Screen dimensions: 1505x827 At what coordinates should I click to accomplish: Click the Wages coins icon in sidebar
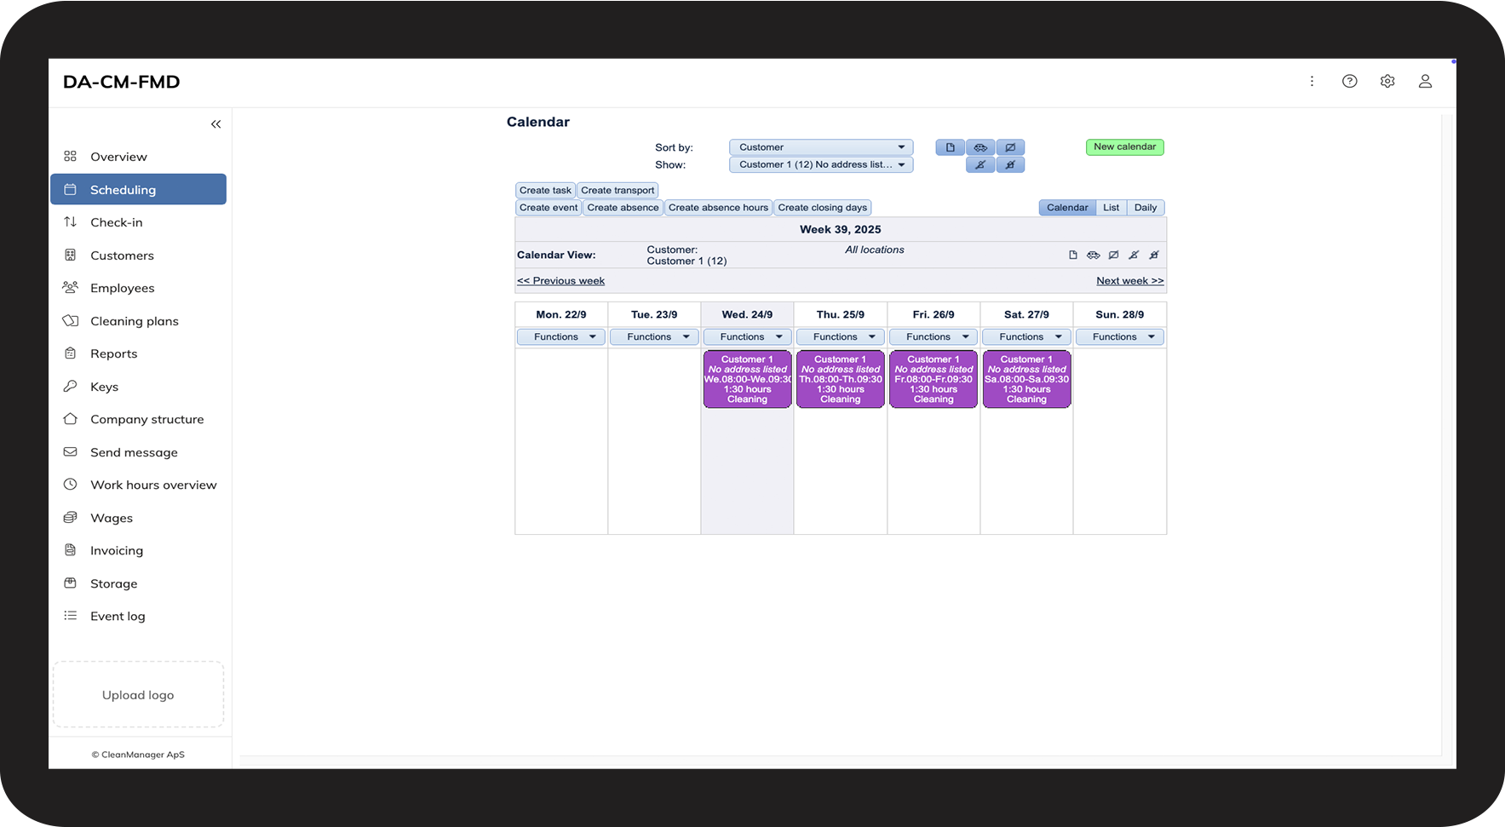[70, 517]
